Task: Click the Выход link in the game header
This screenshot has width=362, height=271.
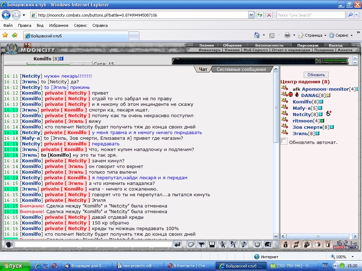Action: [335, 45]
